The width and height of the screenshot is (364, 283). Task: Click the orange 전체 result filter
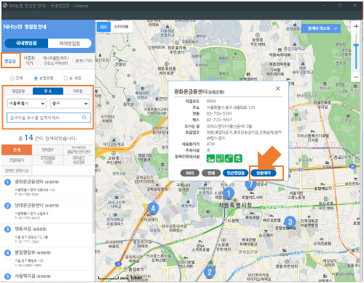click(x=17, y=150)
